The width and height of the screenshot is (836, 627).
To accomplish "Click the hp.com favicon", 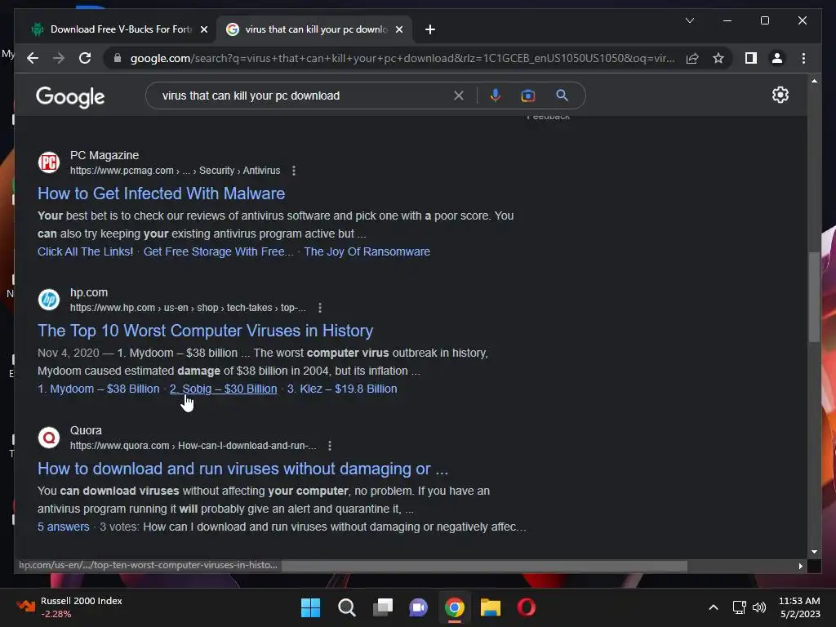I will pos(49,300).
